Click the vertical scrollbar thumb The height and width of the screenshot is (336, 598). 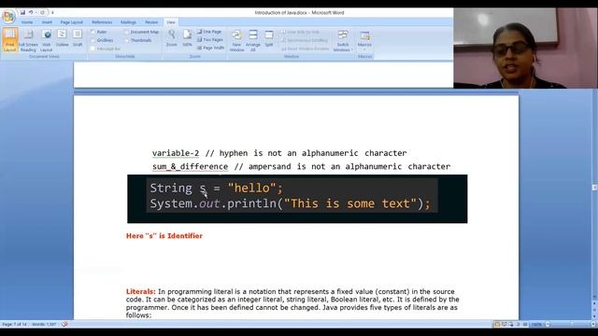(594, 188)
